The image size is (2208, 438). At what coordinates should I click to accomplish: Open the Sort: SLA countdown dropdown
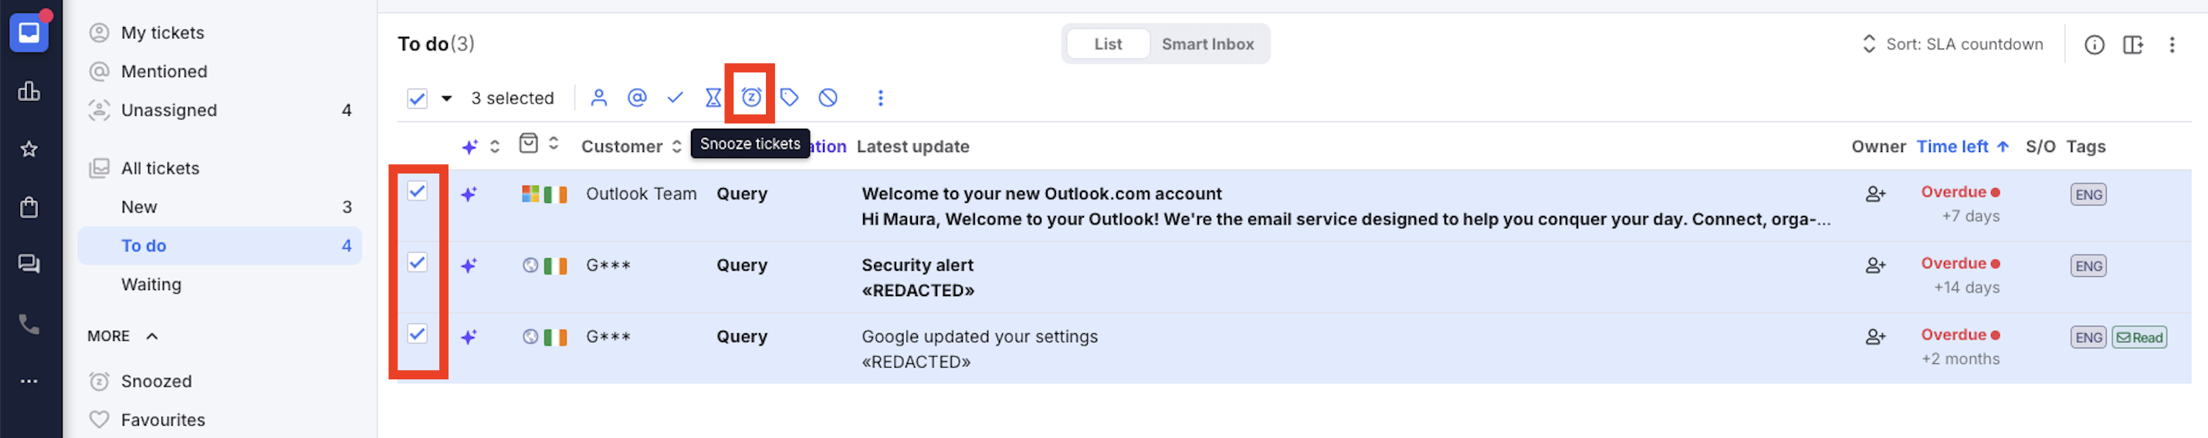pyautogui.click(x=1952, y=45)
